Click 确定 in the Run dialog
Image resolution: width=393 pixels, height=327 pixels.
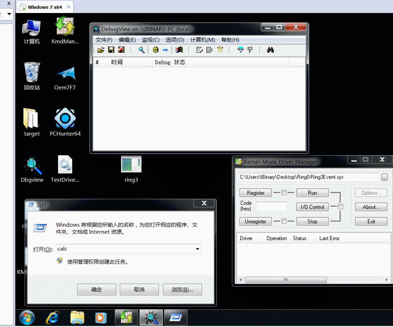tap(97, 289)
